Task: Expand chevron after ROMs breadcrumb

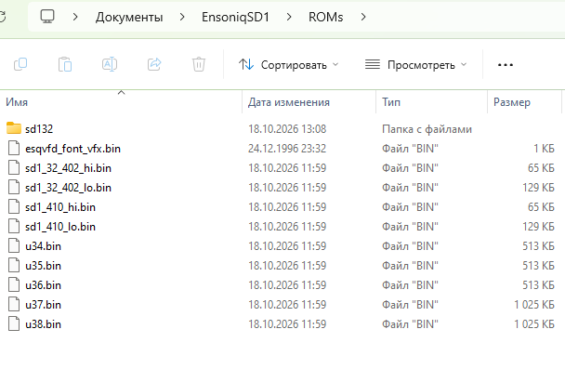Action: click(x=363, y=17)
